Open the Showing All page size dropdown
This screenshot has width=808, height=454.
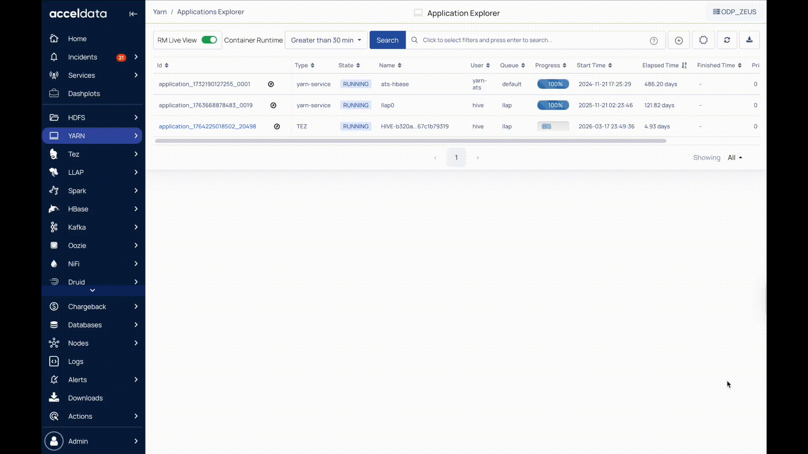click(735, 158)
